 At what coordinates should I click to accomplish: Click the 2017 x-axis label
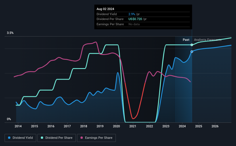[67, 126]
